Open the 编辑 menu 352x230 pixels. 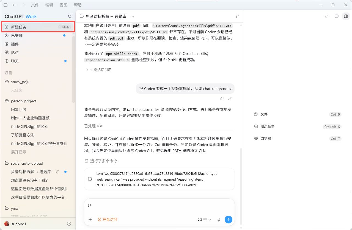pyautogui.click(x=49, y=5)
